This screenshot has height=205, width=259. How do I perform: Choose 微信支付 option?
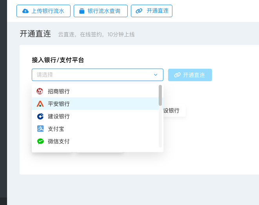(x=95, y=141)
